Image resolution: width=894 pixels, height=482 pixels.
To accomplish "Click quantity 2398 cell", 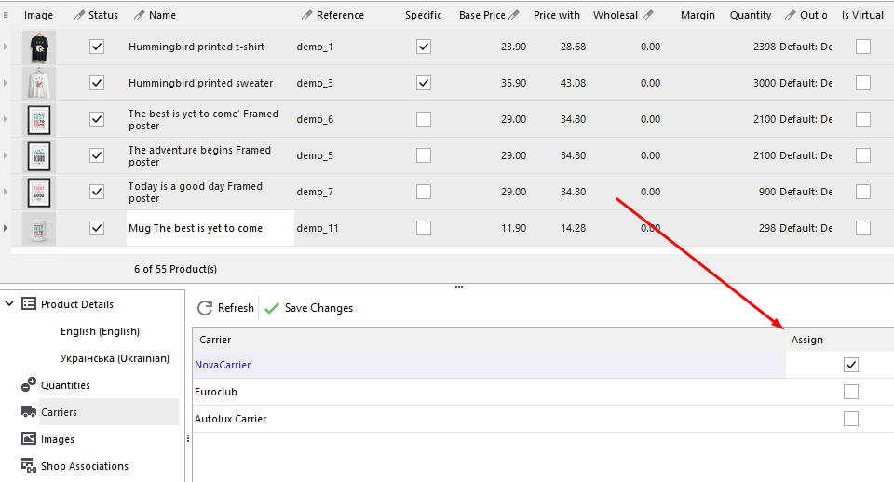I will pos(764,47).
